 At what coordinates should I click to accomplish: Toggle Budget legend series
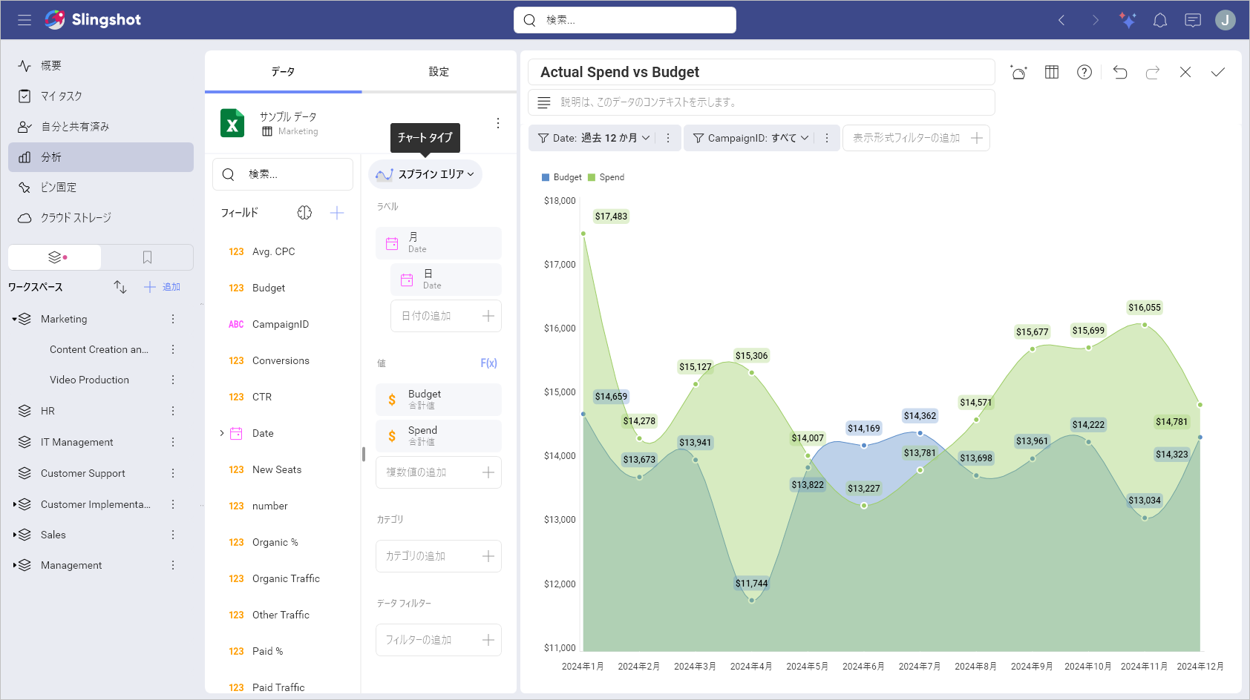pos(562,177)
